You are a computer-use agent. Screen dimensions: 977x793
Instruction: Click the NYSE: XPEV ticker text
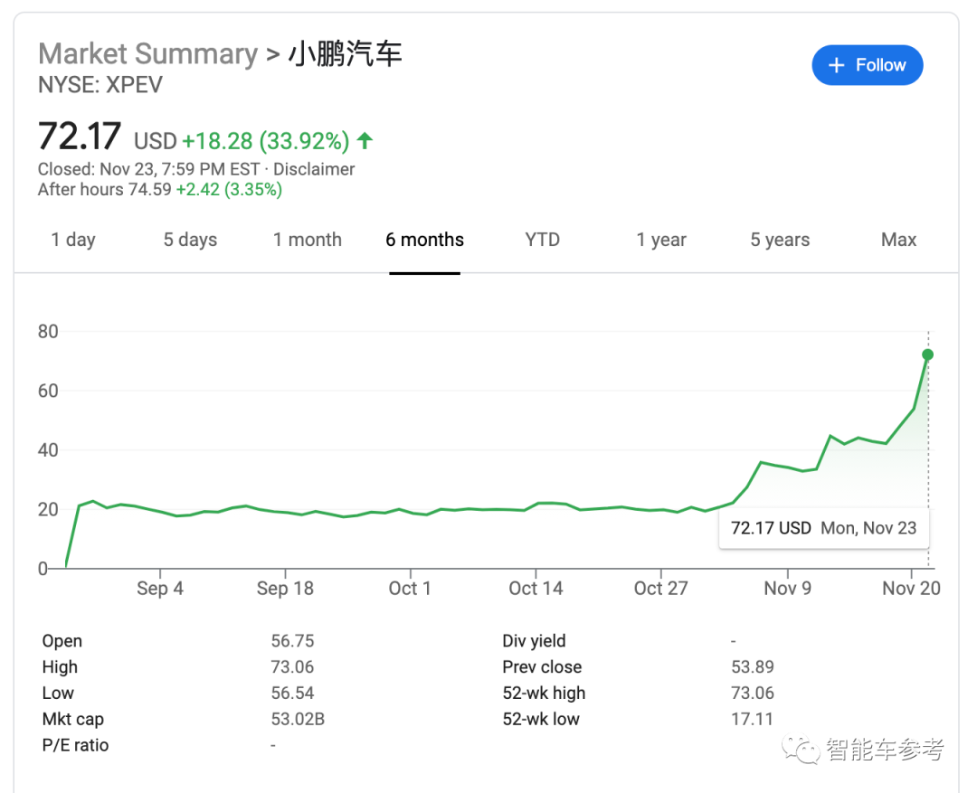[x=100, y=85]
